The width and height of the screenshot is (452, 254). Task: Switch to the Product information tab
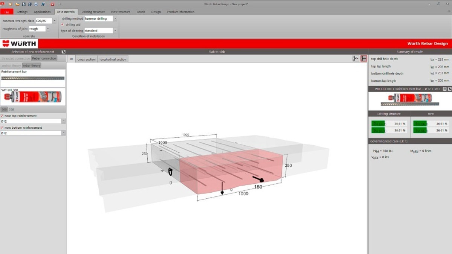[x=181, y=12]
